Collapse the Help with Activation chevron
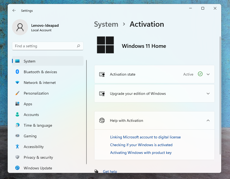Image resolution: width=230 pixels, height=179 pixels. tap(208, 120)
